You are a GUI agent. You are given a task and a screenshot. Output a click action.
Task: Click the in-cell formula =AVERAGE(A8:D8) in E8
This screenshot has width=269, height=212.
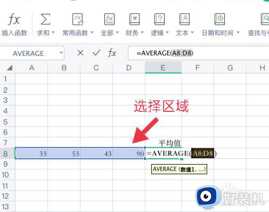(181, 153)
